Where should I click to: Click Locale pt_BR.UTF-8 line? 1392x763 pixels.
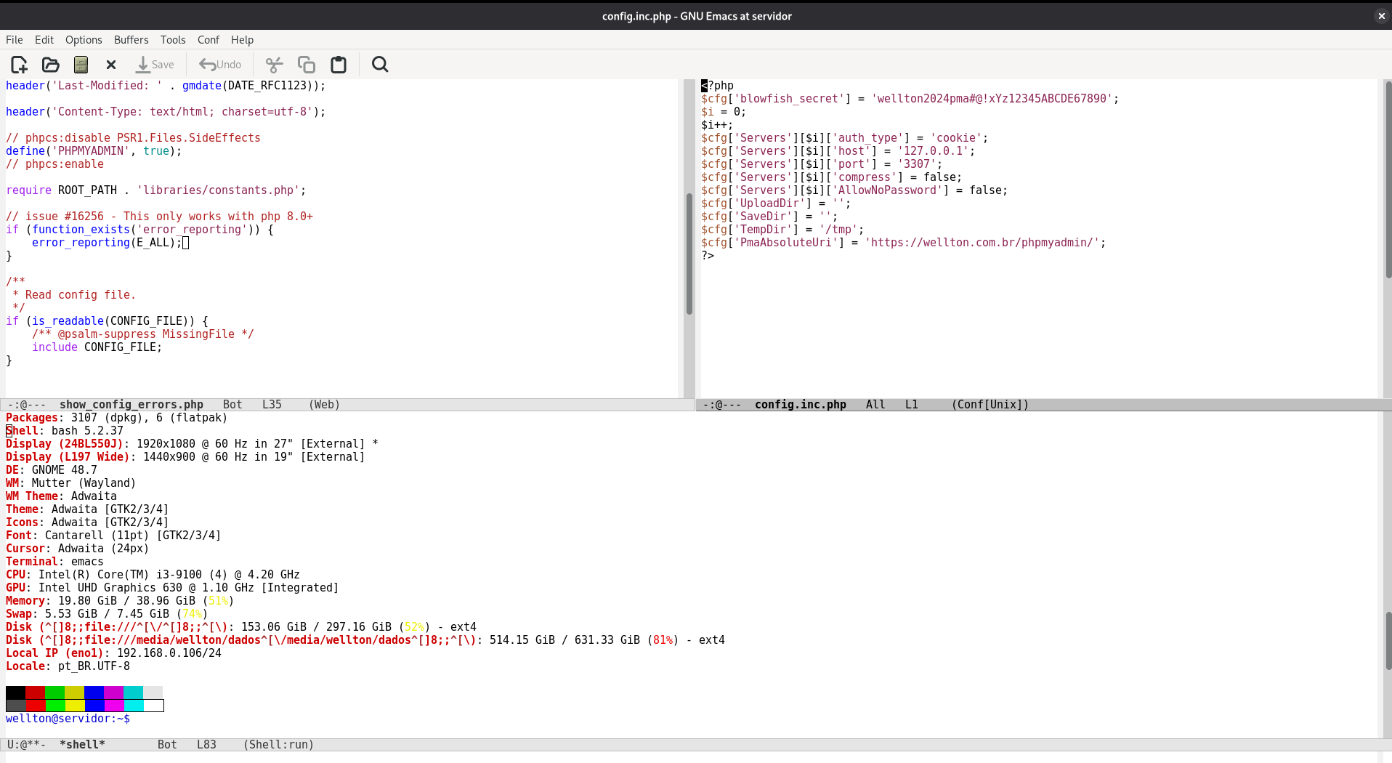pos(68,666)
